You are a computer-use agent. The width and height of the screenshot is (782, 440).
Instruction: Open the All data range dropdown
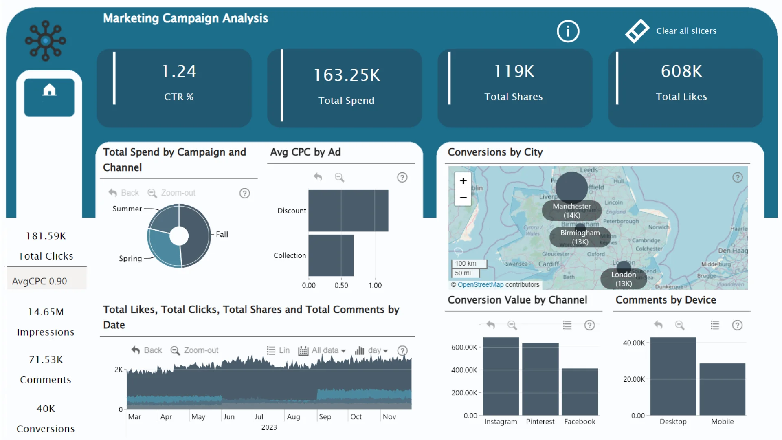(x=322, y=350)
